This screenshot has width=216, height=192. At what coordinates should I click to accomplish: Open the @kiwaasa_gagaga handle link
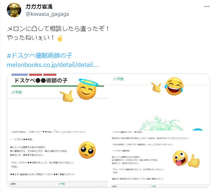point(47,14)
